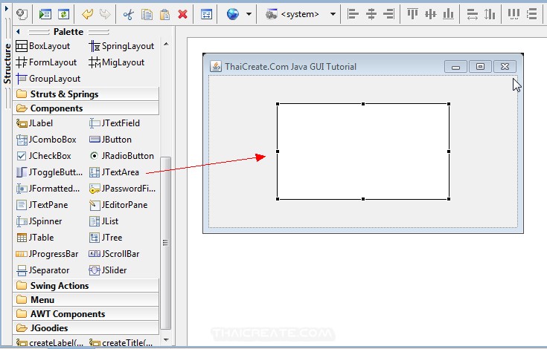Pick the JSeparator component
Viewport: 547px width, 349px height.
click(x=43, y=270)
